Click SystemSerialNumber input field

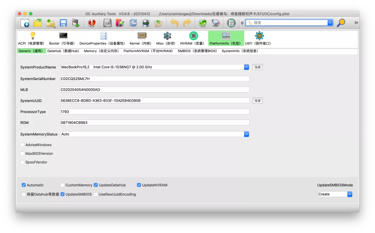[155, 79]
